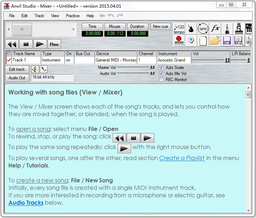The height and width of the screenshot is (218, 256).
Task: Click the question mark help bubble icon
Action: pyautogui.click(x=191, y=41)
